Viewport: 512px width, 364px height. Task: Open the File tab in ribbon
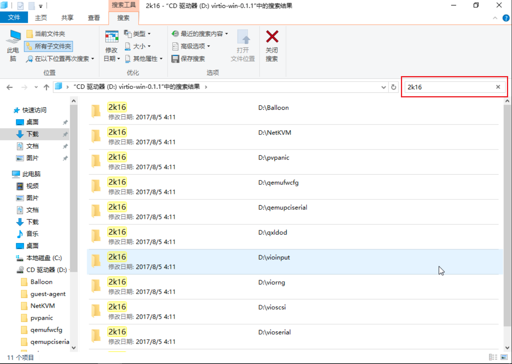coord(14,17)
